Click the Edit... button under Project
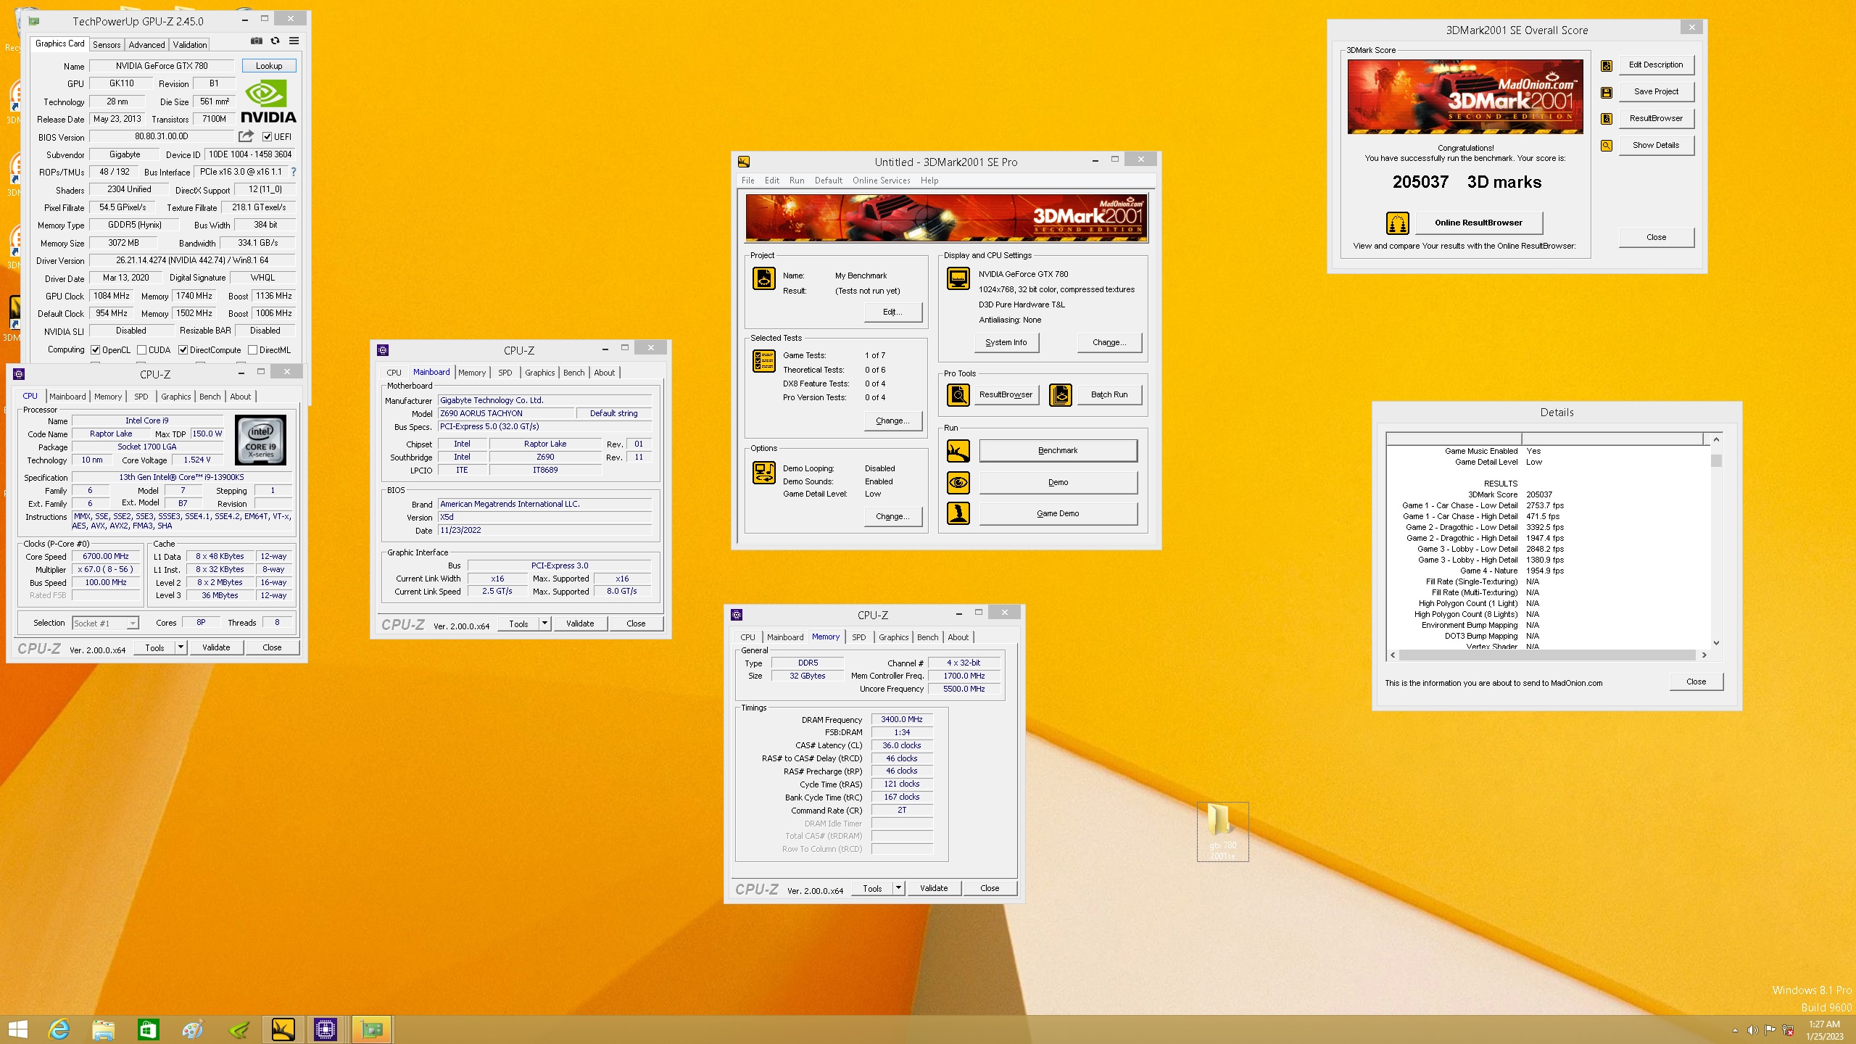 click(892, 312)
